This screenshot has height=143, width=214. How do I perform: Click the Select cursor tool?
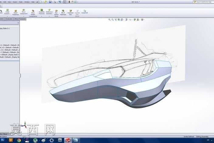coord(64,2)
